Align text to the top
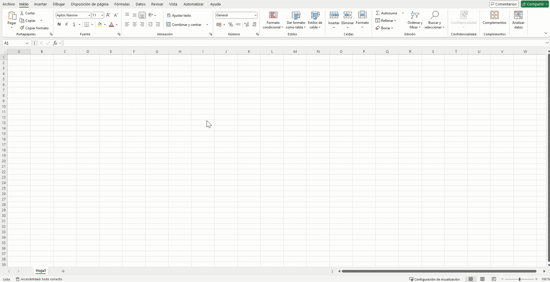550x282 pixels. 127,15
